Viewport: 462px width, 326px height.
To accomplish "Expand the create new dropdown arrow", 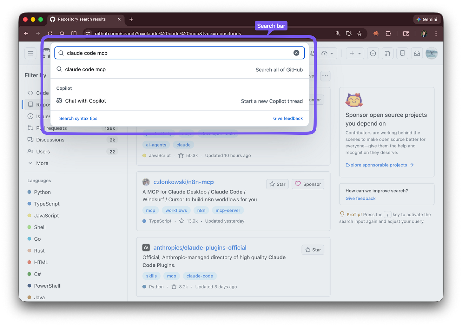I will 360,54.
